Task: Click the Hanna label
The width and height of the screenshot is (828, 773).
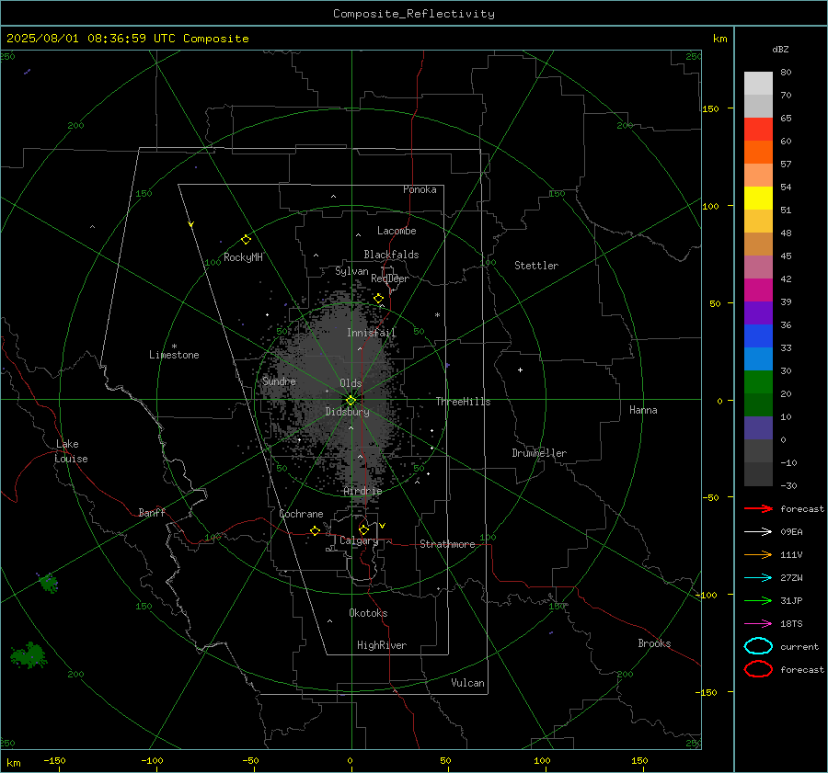Action: [643, 410]
